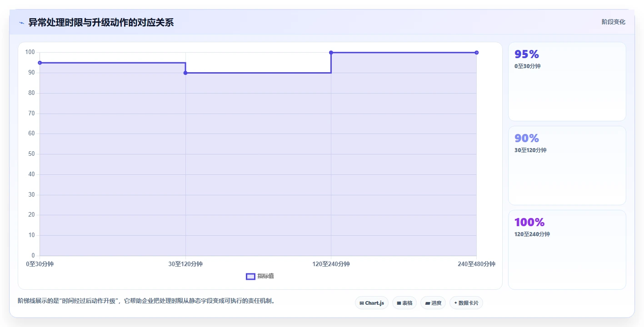Screen dimensions: 644x327
Task: Click the 30至120分钟 x-axis label
Action: click(x=185, y=264)
